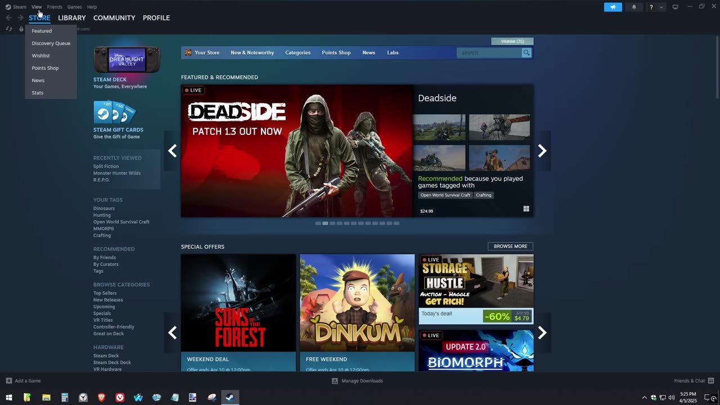The image size is (720, 405).
Task: Show previous special offers arrow
Action: tap(172, 333)
